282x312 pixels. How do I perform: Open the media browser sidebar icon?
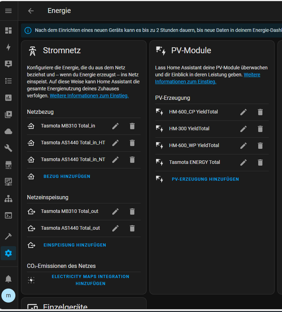[x=8, y=115]
